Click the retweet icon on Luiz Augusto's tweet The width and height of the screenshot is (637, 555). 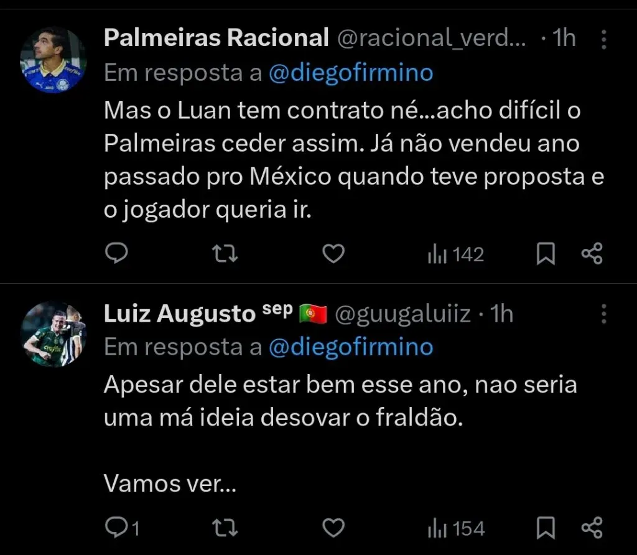click(x=224, y=528)
